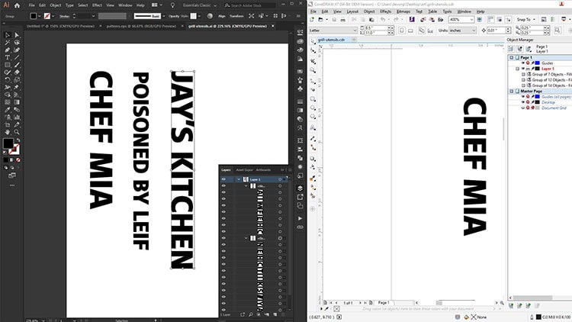Click the Illustrator Selection tool
This screenshot has height=322, width=572.
(x=7, y=35)
